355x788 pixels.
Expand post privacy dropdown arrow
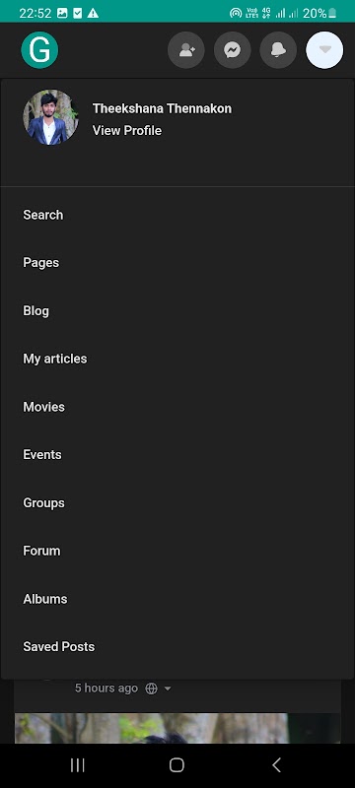(x=168, y=689)
